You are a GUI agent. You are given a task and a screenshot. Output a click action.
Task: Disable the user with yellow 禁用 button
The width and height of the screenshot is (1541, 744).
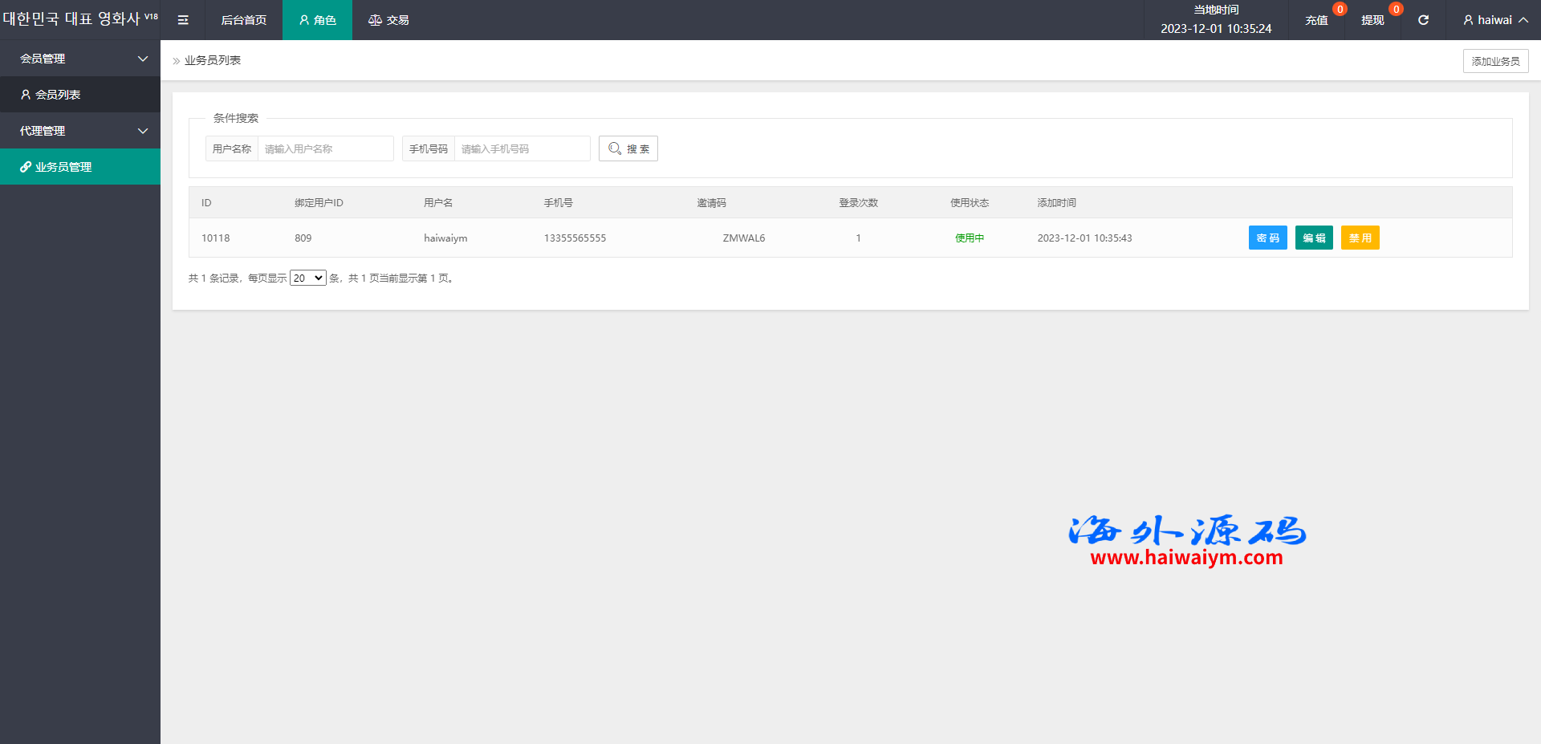pos(1360,238)
